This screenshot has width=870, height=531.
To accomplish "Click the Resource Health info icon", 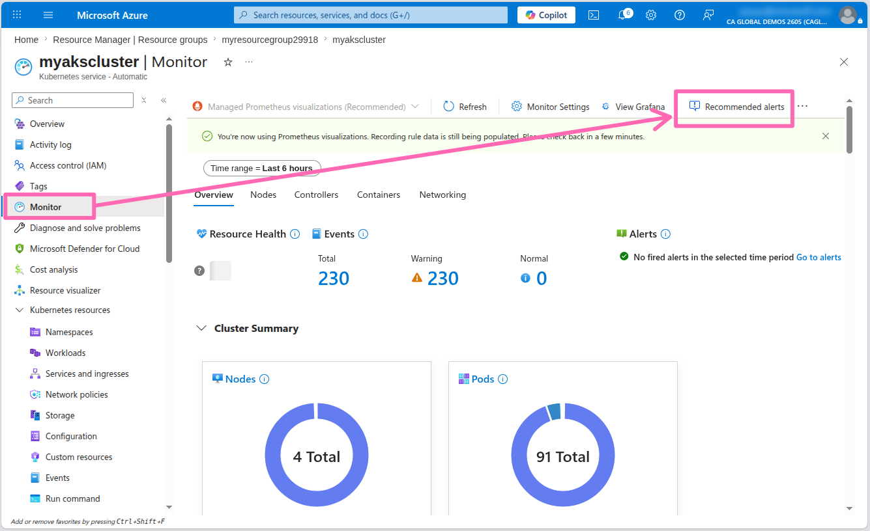I will [295, 234].
